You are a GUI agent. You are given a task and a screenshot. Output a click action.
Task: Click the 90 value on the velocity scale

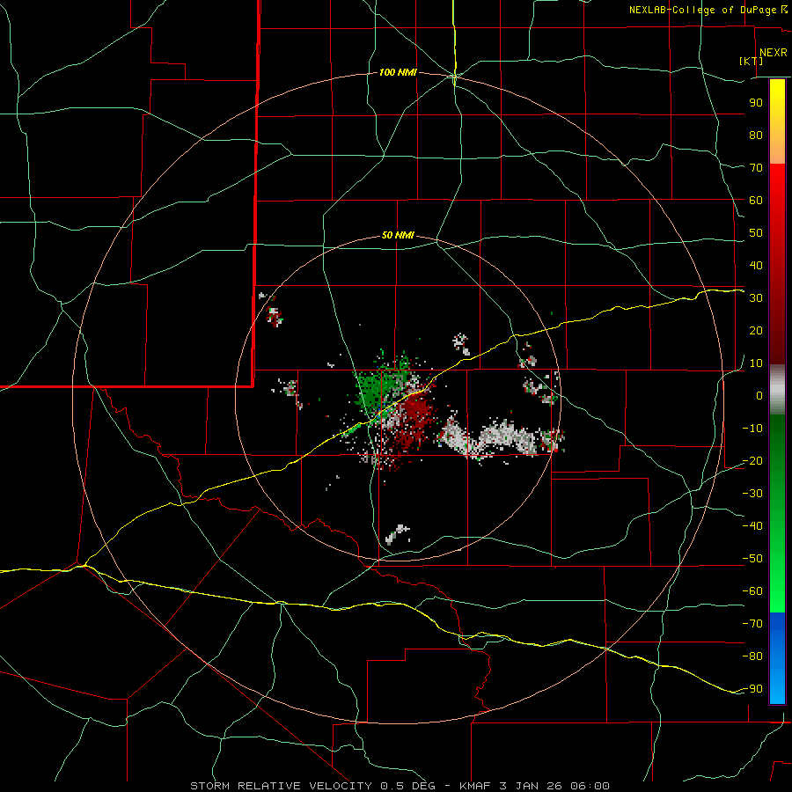tap(756, 103)
